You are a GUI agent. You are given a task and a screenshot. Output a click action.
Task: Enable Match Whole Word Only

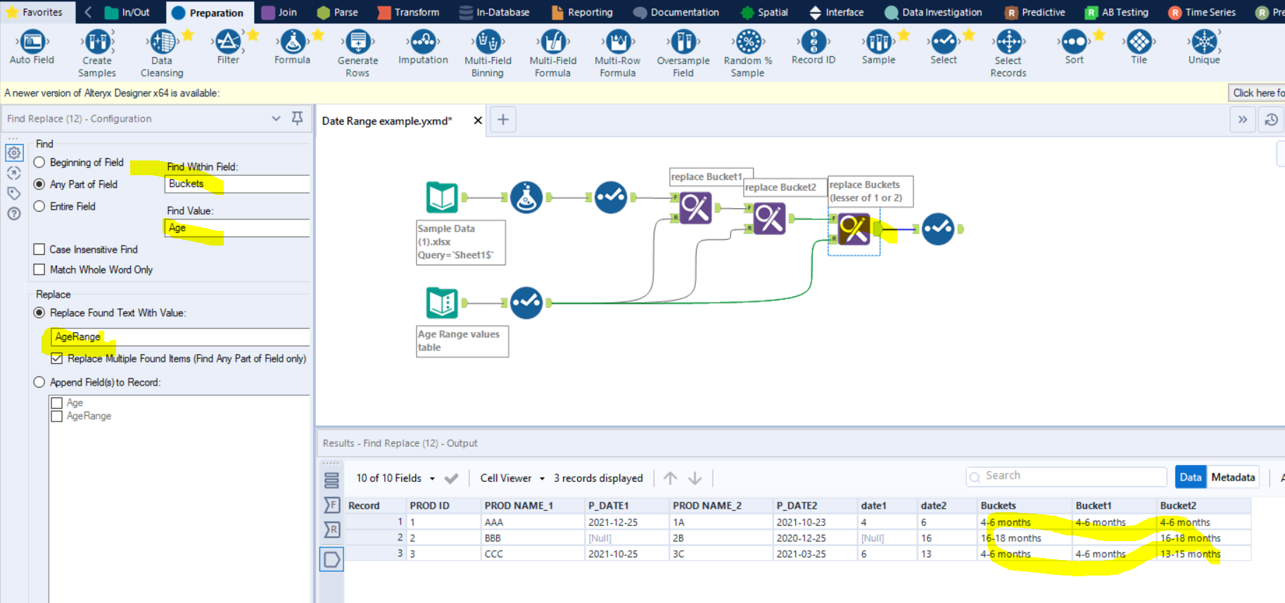39,269
